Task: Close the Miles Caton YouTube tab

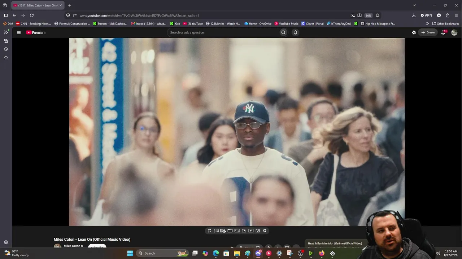Action: point(61,5)
